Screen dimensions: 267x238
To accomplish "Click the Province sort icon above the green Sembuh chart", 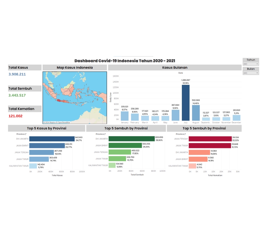I will [x=105, y=134].
